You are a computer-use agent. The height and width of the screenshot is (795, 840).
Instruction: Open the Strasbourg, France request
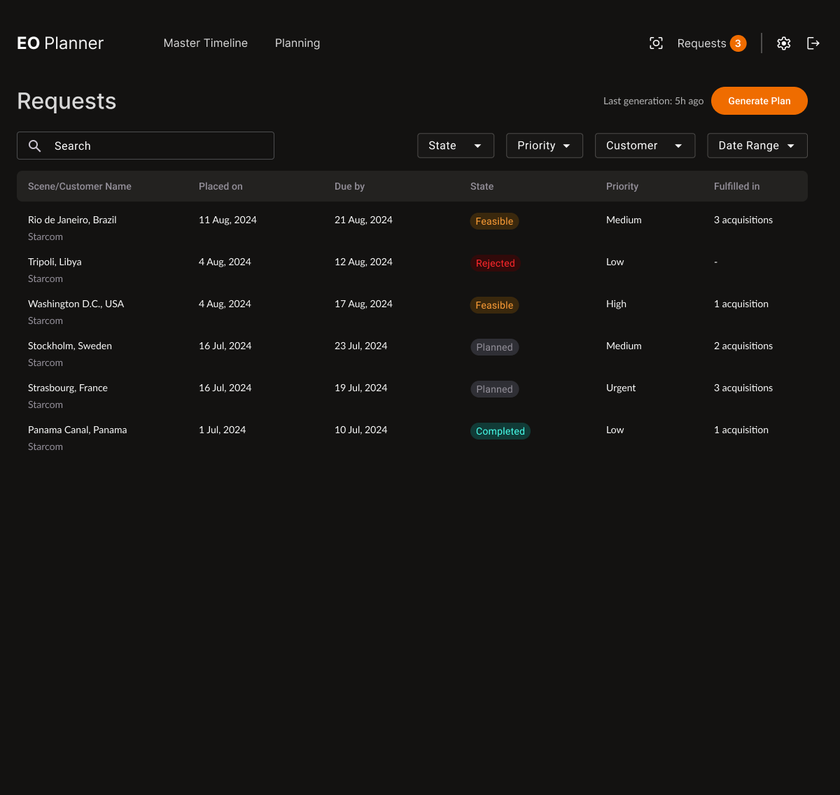(x=68, y=388)
